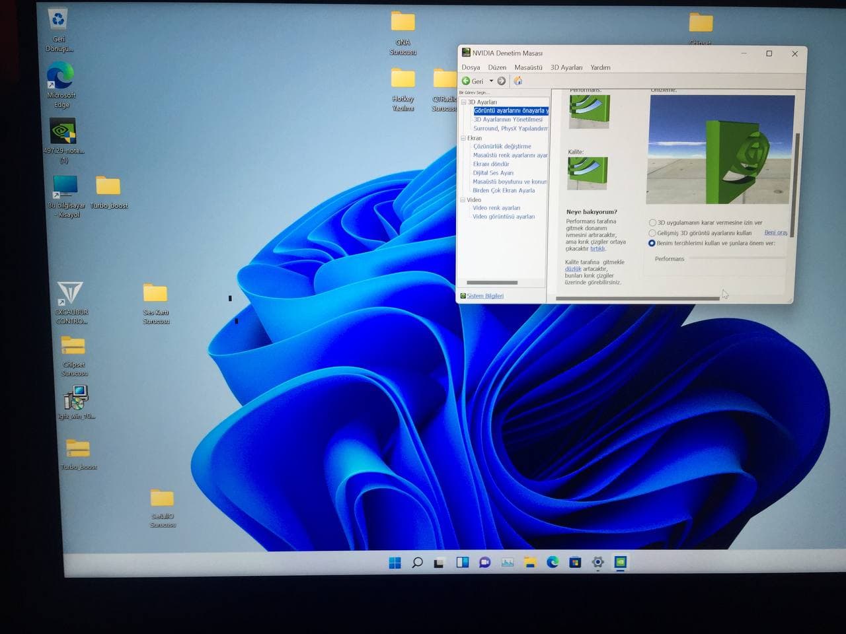Collapse the Ekran tree node

[463, 138]
